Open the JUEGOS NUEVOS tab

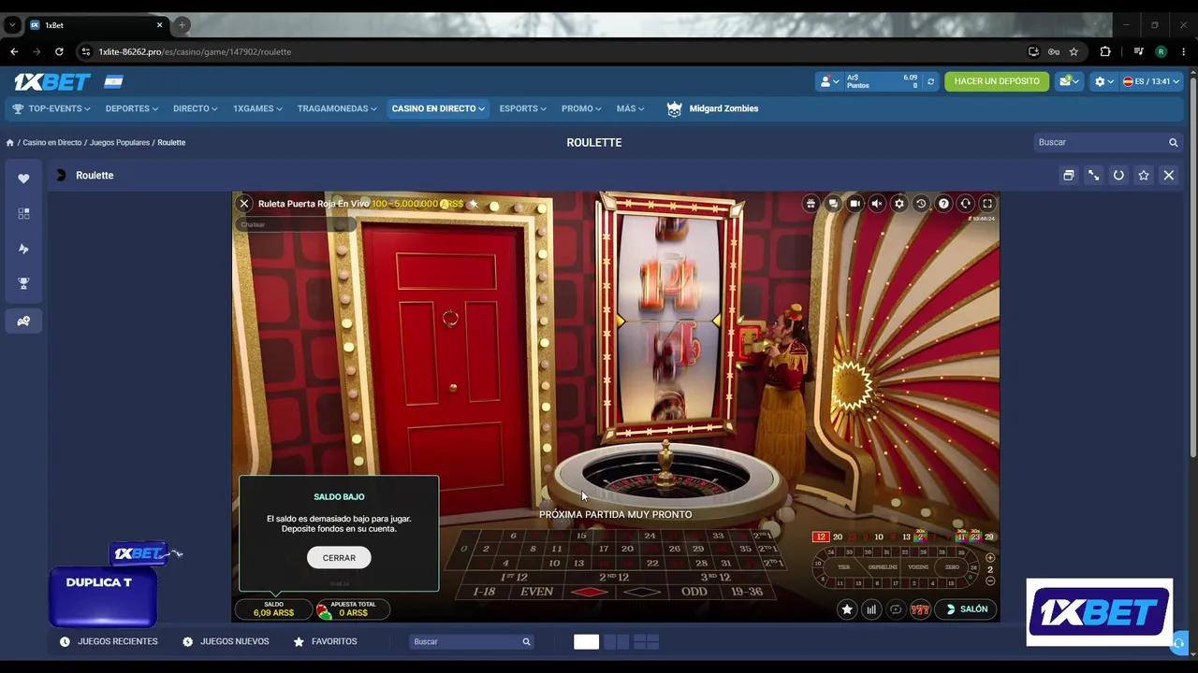[226, 642]
